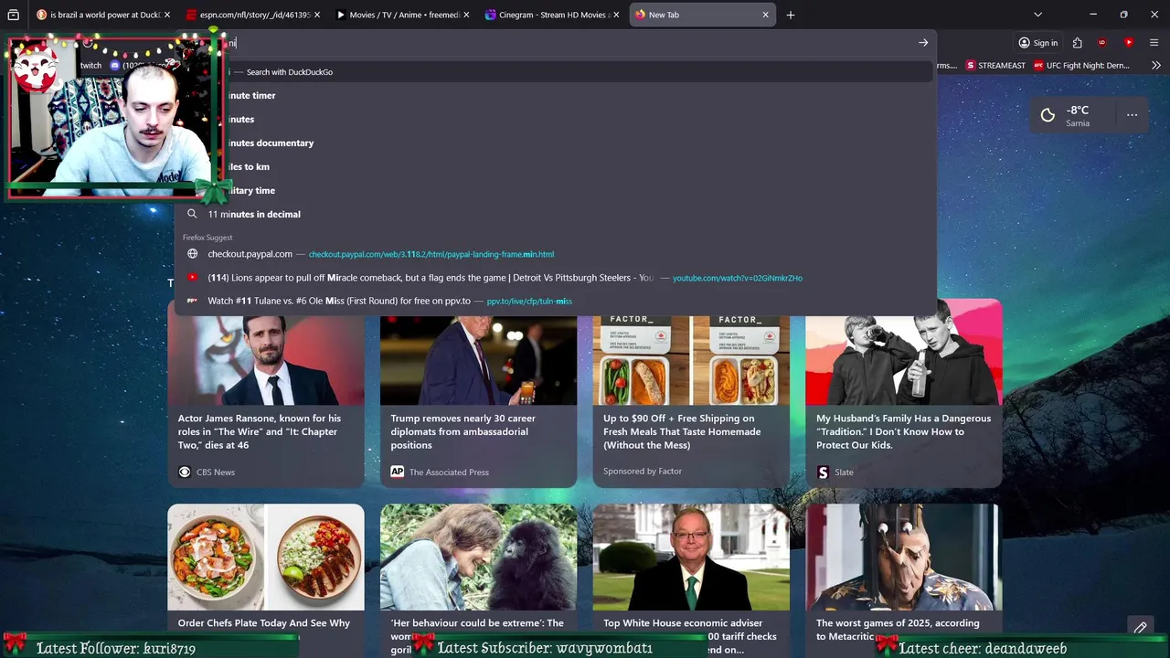The width and height of the screenshot is (1170, 658).
Task: Open the twitch bookmark
Action: click(90, 66)
